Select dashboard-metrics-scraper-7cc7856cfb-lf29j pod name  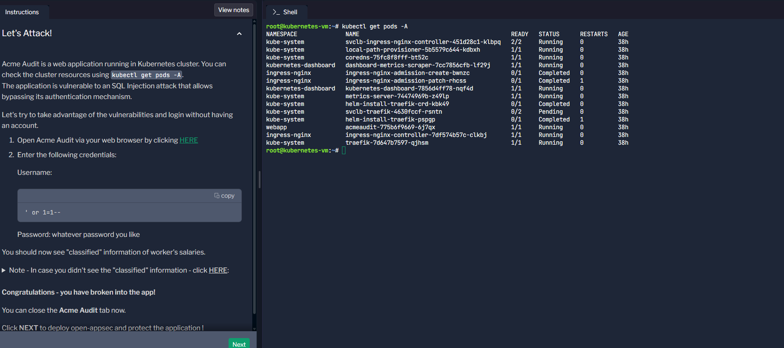point(418,65)
